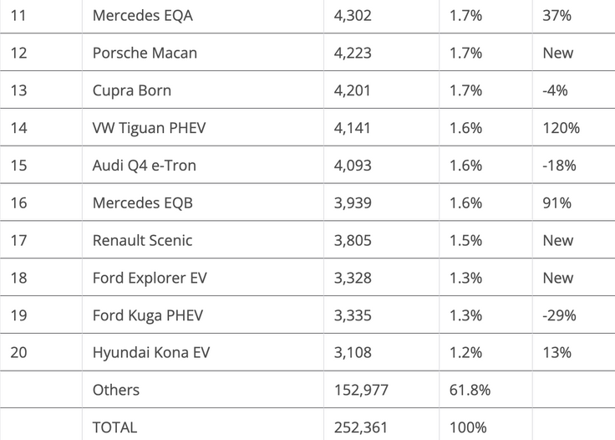
Task: Click the Audi Q4 e-Tron cell
Action: [144, 166]
